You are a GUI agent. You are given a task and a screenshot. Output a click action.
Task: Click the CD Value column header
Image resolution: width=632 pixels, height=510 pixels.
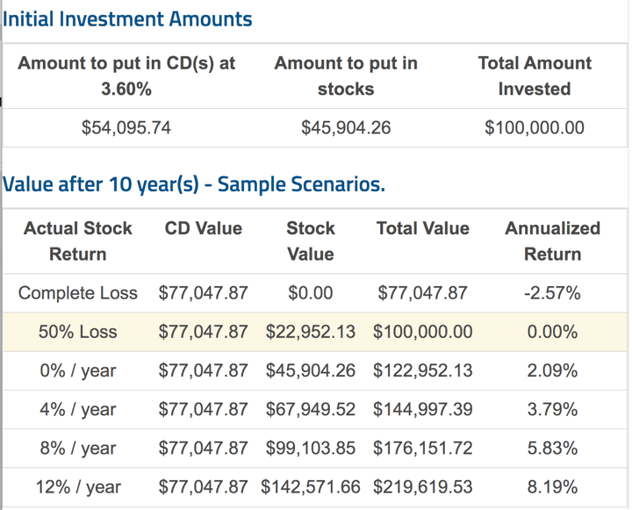point(203,229)
